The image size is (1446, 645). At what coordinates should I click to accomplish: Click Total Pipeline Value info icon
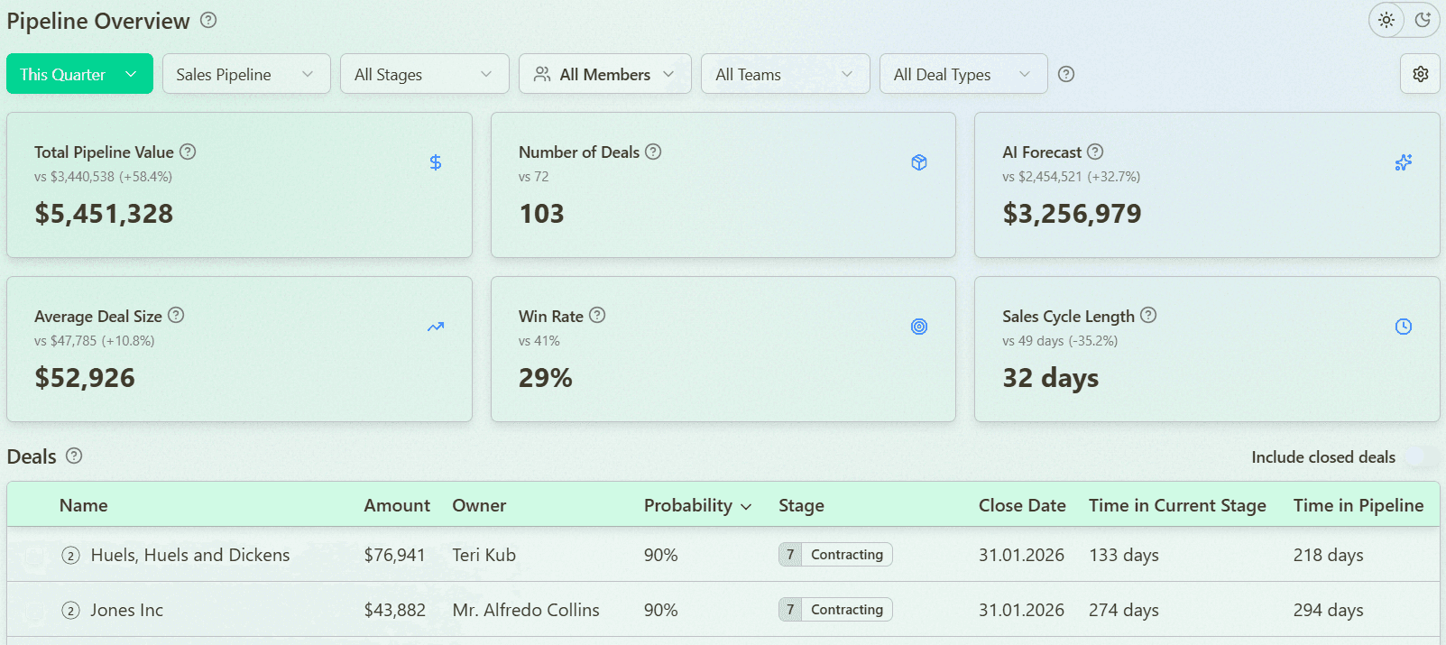[x=188, y=152]
